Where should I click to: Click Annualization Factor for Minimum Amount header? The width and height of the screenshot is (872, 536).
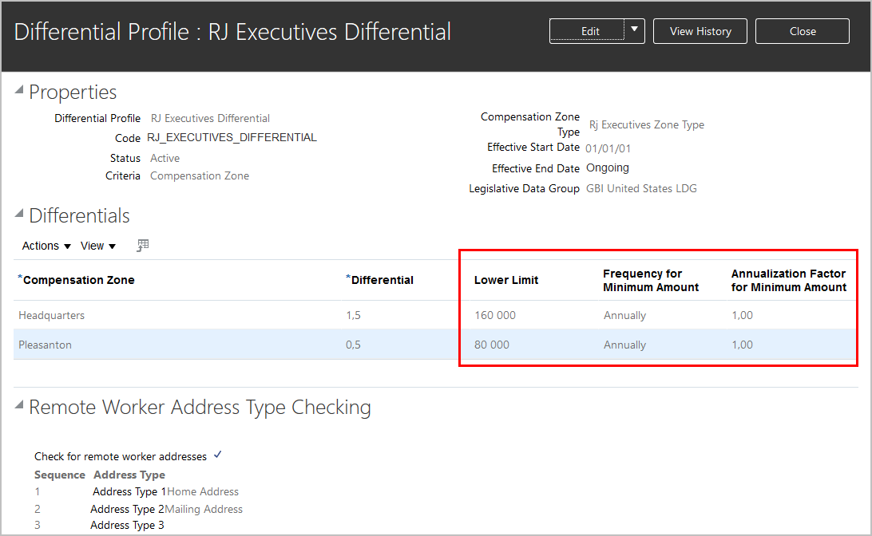coord(788,280)
